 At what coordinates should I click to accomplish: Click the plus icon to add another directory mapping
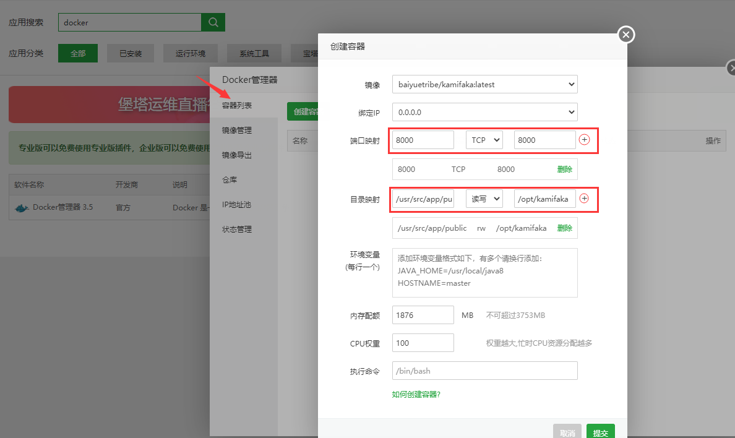pos(584,199)
